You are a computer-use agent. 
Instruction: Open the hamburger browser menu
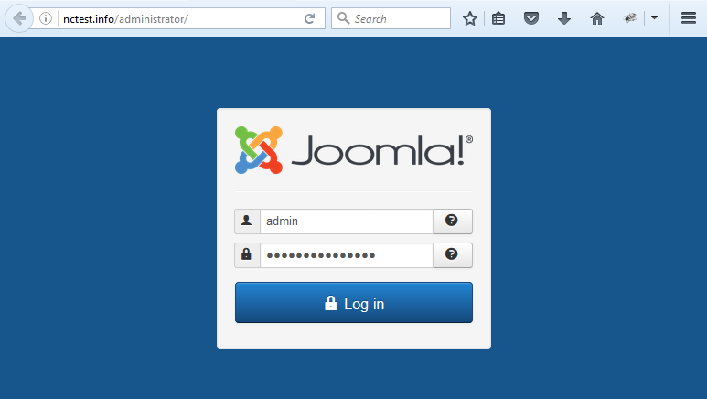click(x=689, y=18)
